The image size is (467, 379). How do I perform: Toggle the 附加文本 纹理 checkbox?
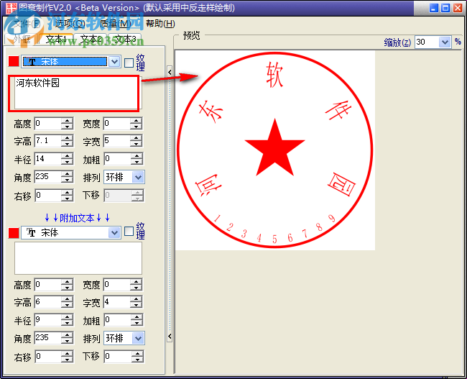coord(129,232)
